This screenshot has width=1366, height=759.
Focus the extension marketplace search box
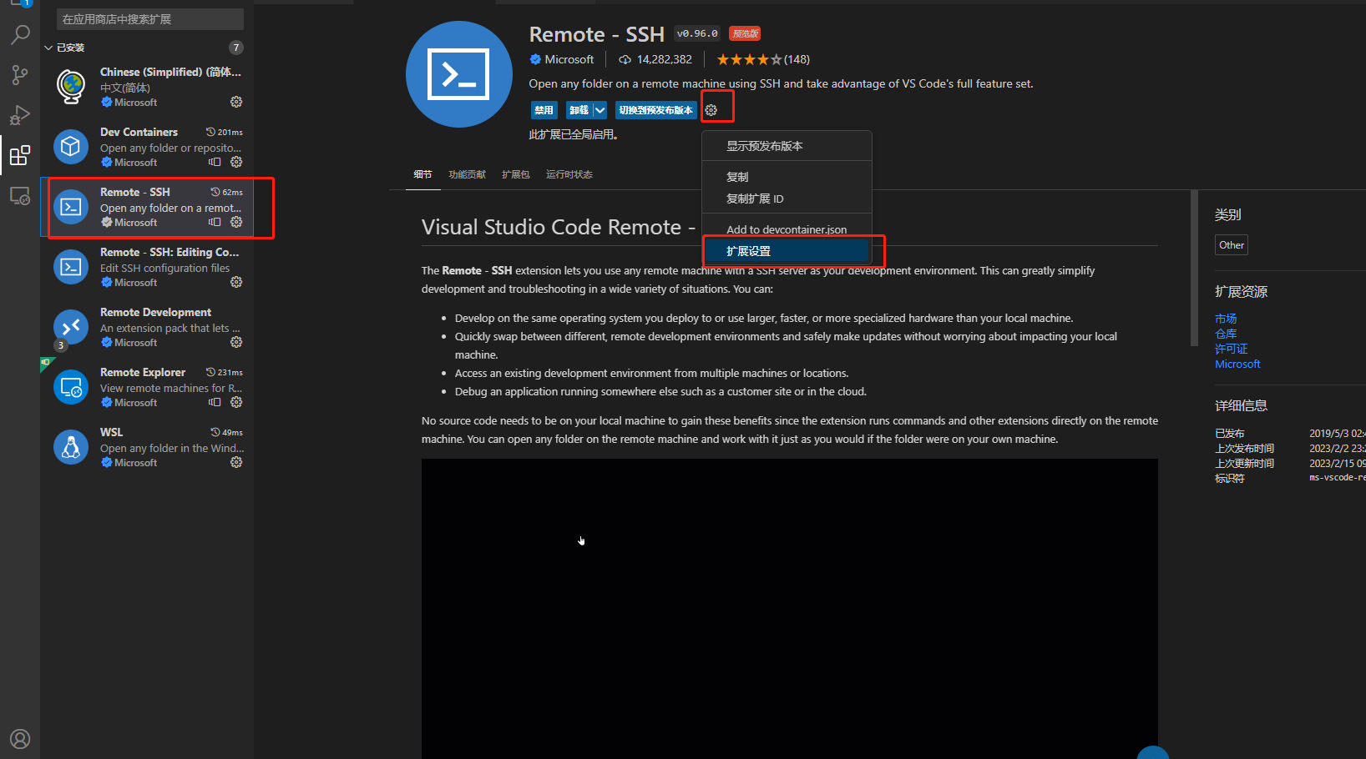pos(150,18)
